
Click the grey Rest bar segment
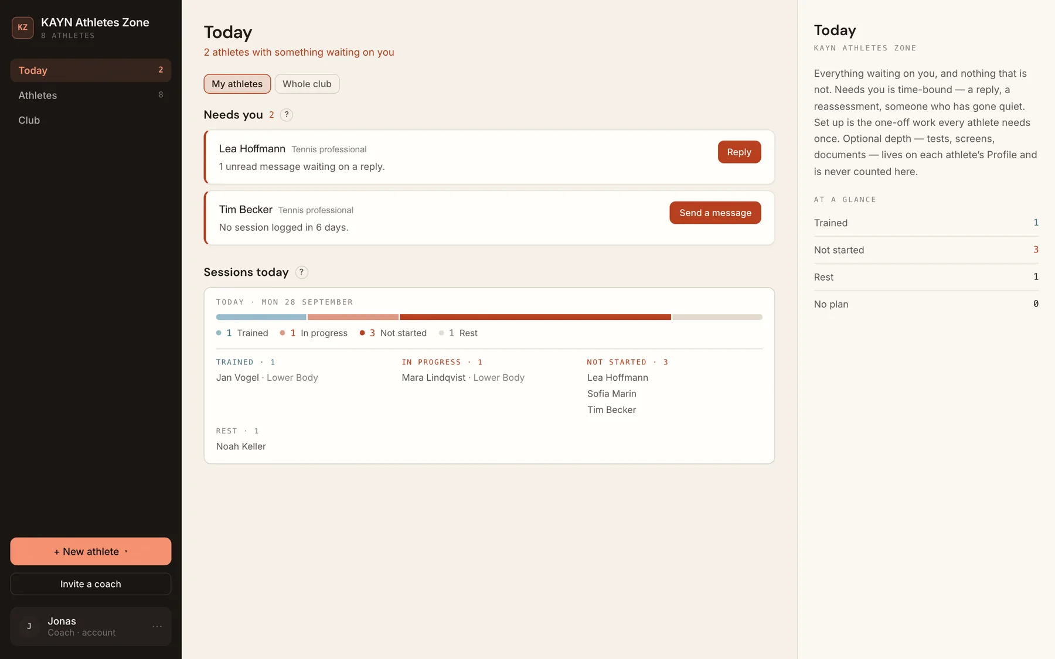pyautogui.click(x=717, y=317)
